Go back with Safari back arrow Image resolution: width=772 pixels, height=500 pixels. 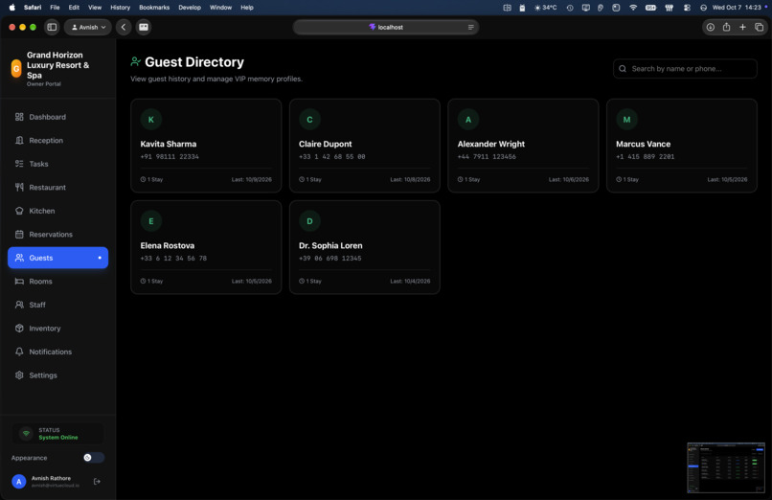(x=124, y=27)
